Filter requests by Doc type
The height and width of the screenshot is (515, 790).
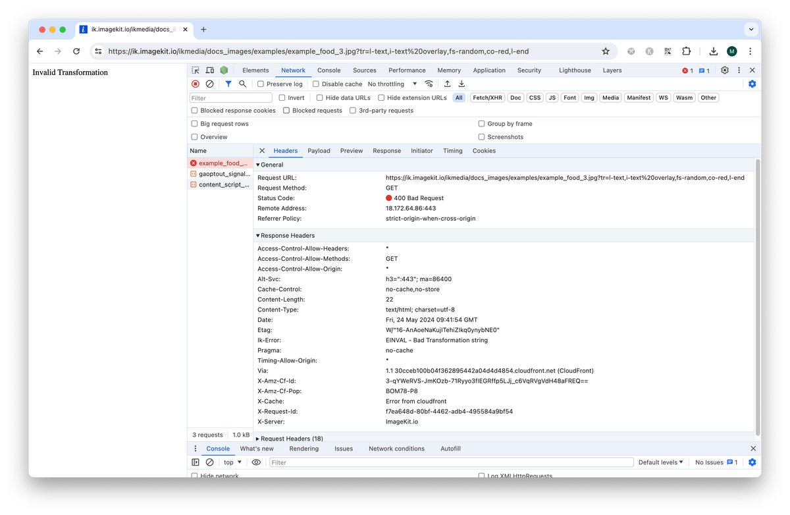516,97
